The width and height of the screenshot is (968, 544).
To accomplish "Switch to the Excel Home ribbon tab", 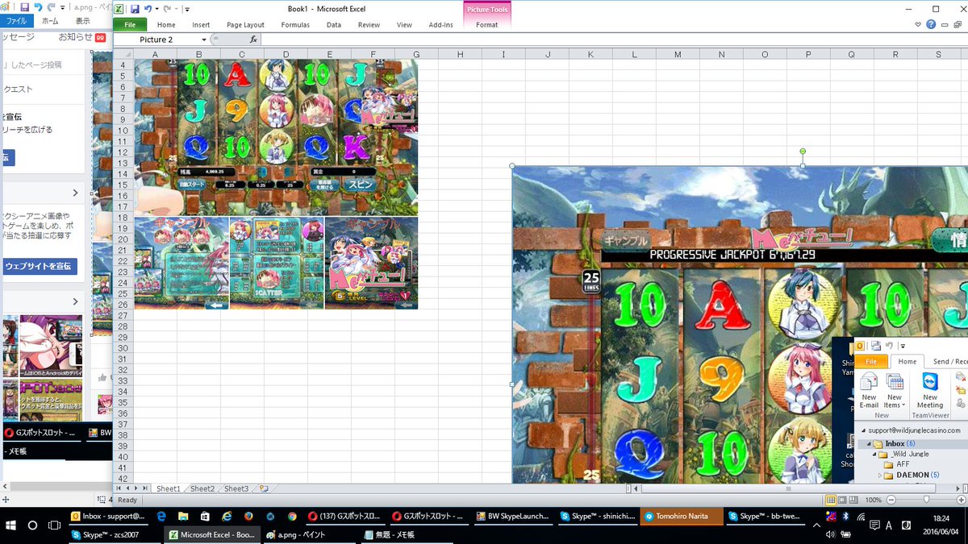I will [166, 25].
